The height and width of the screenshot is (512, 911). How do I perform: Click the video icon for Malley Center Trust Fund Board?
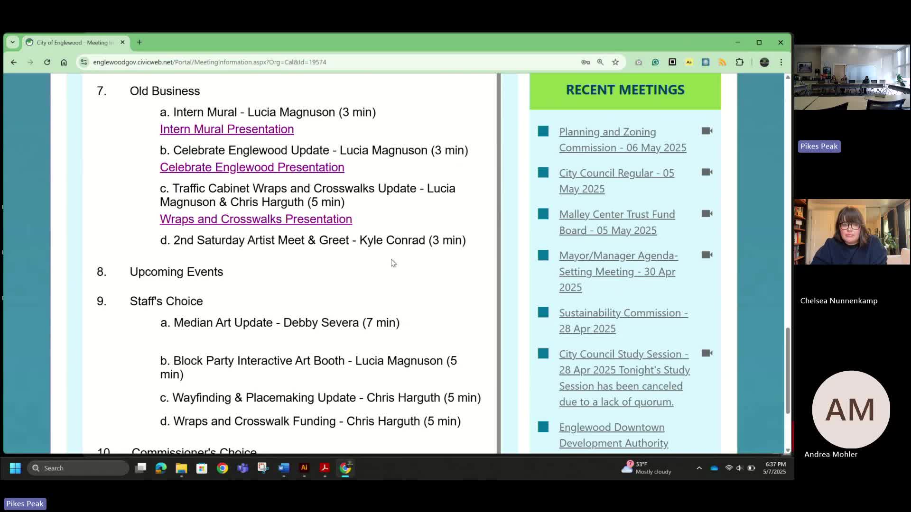(707, 214)
